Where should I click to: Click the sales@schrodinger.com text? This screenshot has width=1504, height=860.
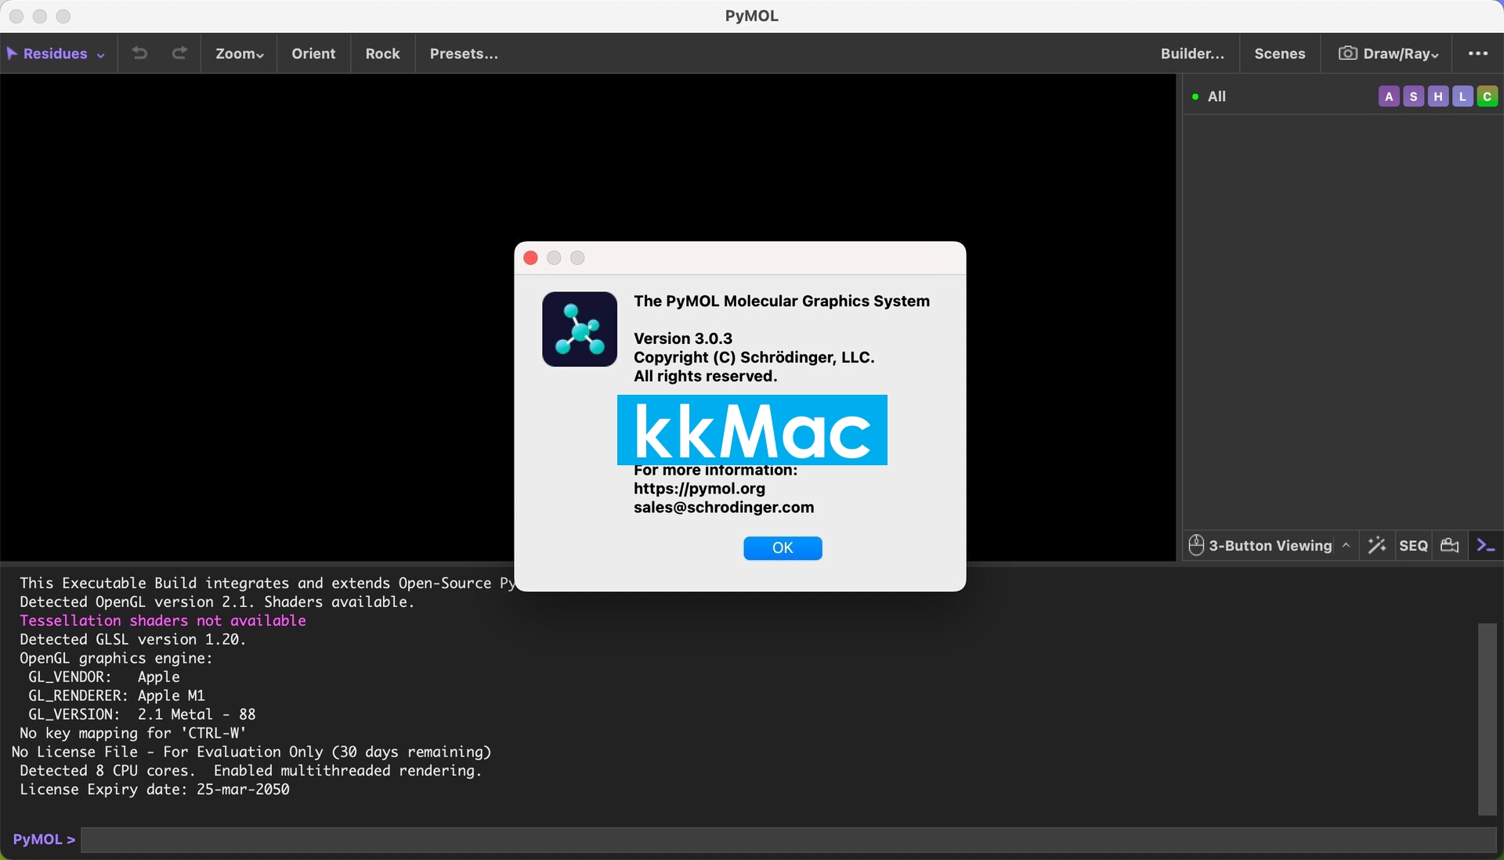pos(724,507)
